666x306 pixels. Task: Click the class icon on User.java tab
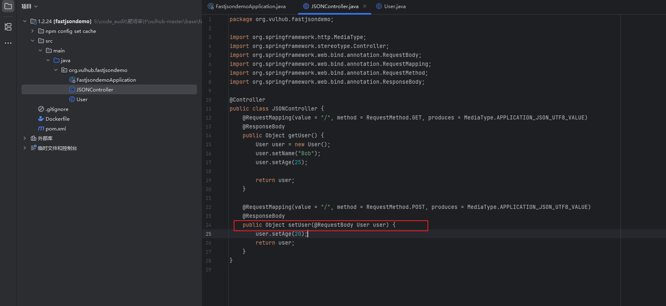tap(379, 6)
